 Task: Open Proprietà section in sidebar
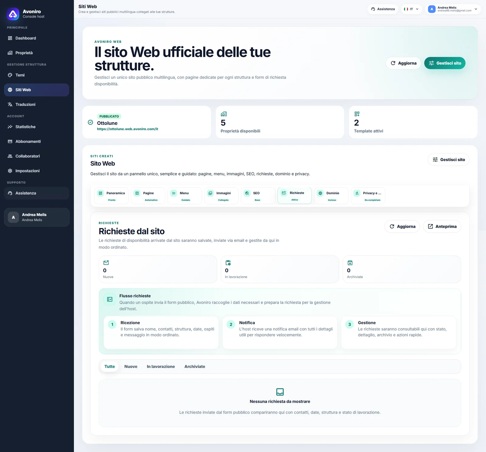36,53
